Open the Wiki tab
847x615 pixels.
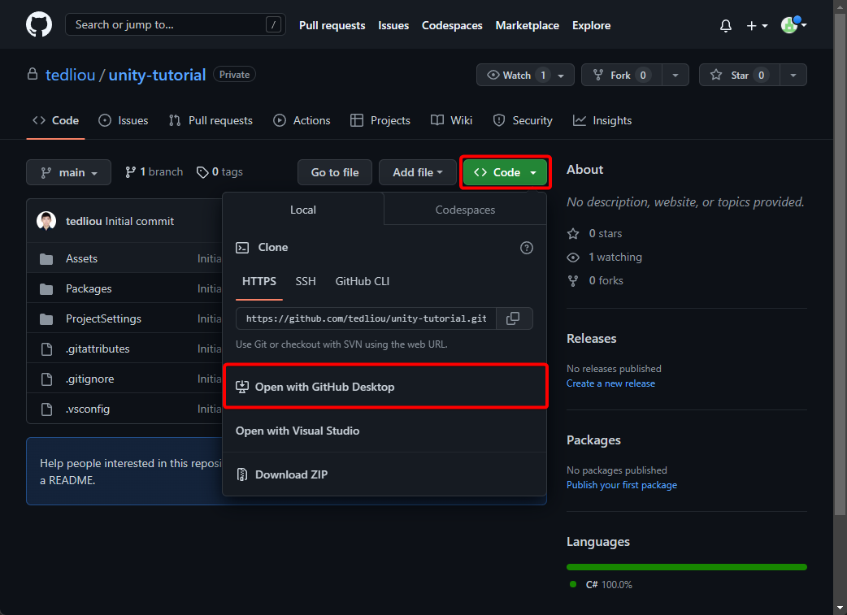click(452, 120)
